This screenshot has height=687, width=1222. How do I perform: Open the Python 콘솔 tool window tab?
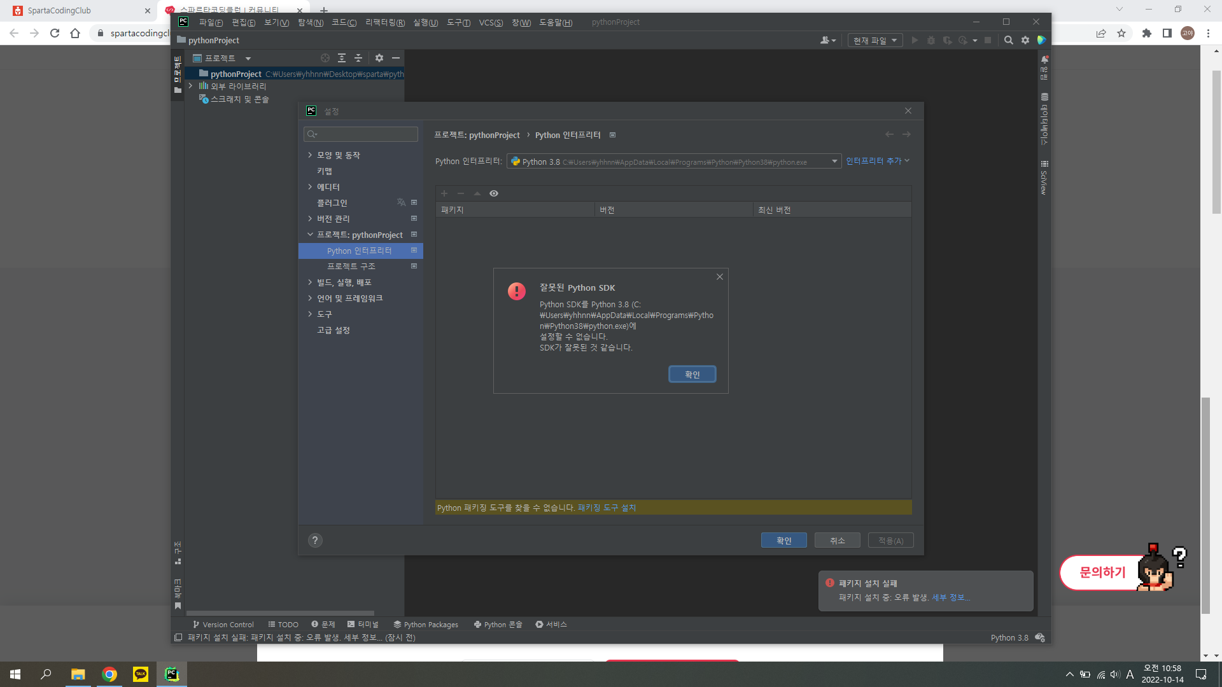pyautogui.click(x=498, y=625)
